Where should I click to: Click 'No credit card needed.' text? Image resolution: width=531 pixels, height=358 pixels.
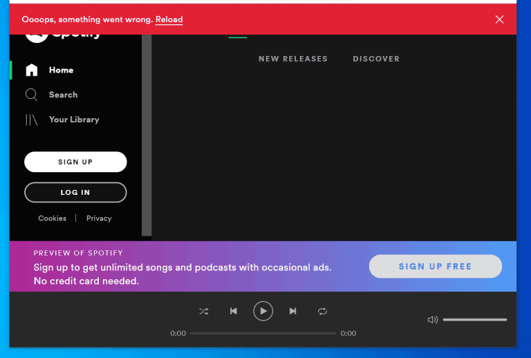pos(86,281)
